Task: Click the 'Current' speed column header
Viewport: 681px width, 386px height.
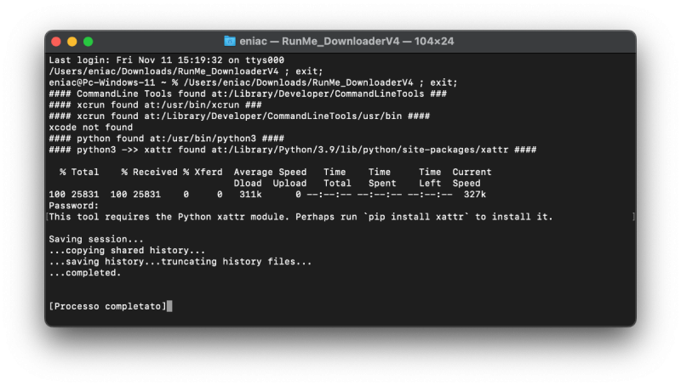Action: 472,173
